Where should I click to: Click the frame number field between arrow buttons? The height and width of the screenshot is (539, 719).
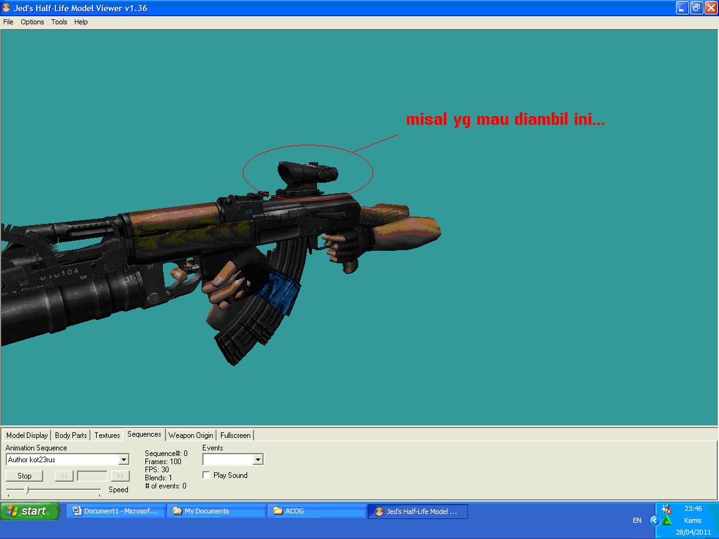92,475
